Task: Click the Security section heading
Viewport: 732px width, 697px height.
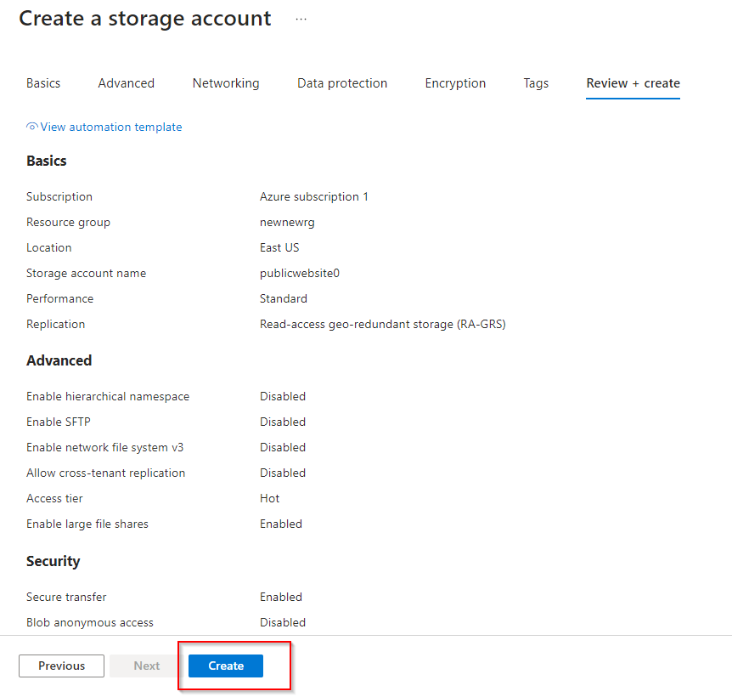Action: point(53,561)
